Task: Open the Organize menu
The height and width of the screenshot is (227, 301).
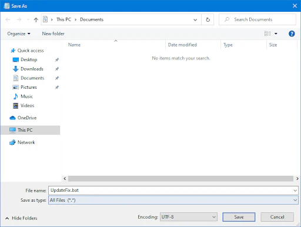Action: tap(19, 34)
